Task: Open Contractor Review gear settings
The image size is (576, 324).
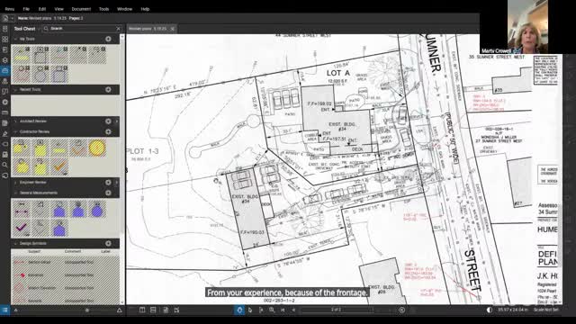Action: point(108,131)
